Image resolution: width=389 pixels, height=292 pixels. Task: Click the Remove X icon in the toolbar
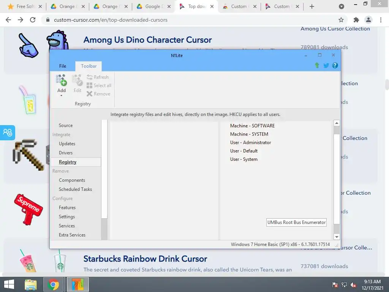click(90, 94)
